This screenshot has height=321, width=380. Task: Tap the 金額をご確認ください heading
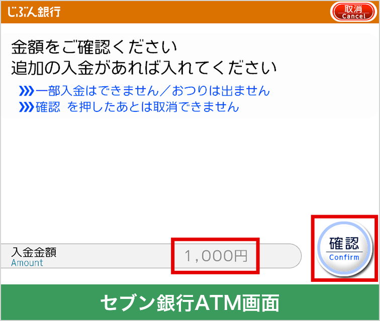pyautogui.click(x=94, y=47)
